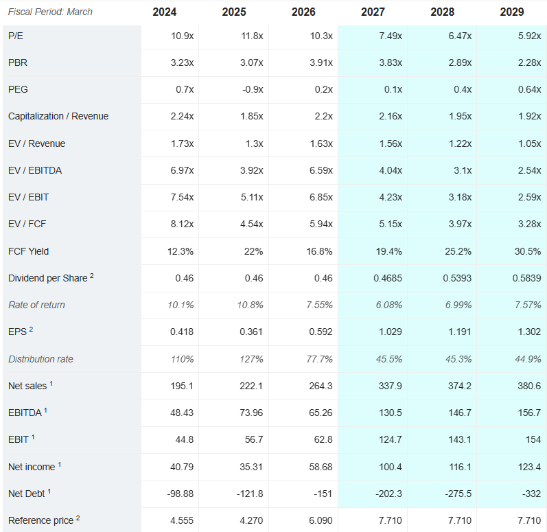Screen dimensions: 547x532
Task: Click the Net income value 116.1
Action: coord(460,467)
